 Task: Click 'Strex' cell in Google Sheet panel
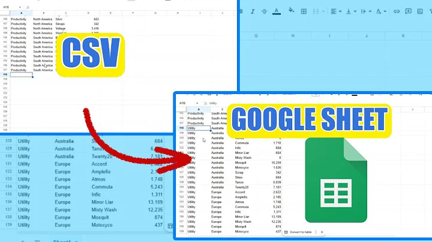pyautogui.click(x=239, y=178)
